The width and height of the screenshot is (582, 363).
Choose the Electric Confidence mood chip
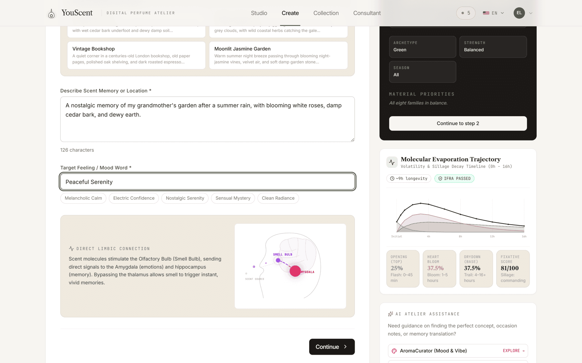tap(134, 198)
